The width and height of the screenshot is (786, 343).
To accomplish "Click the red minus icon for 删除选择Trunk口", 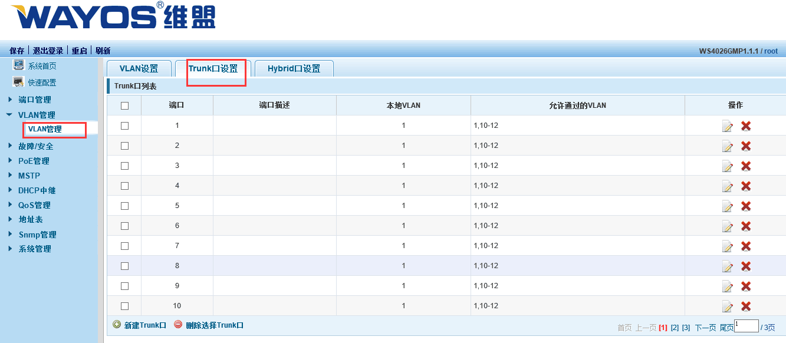I will (x=178, y=325).
